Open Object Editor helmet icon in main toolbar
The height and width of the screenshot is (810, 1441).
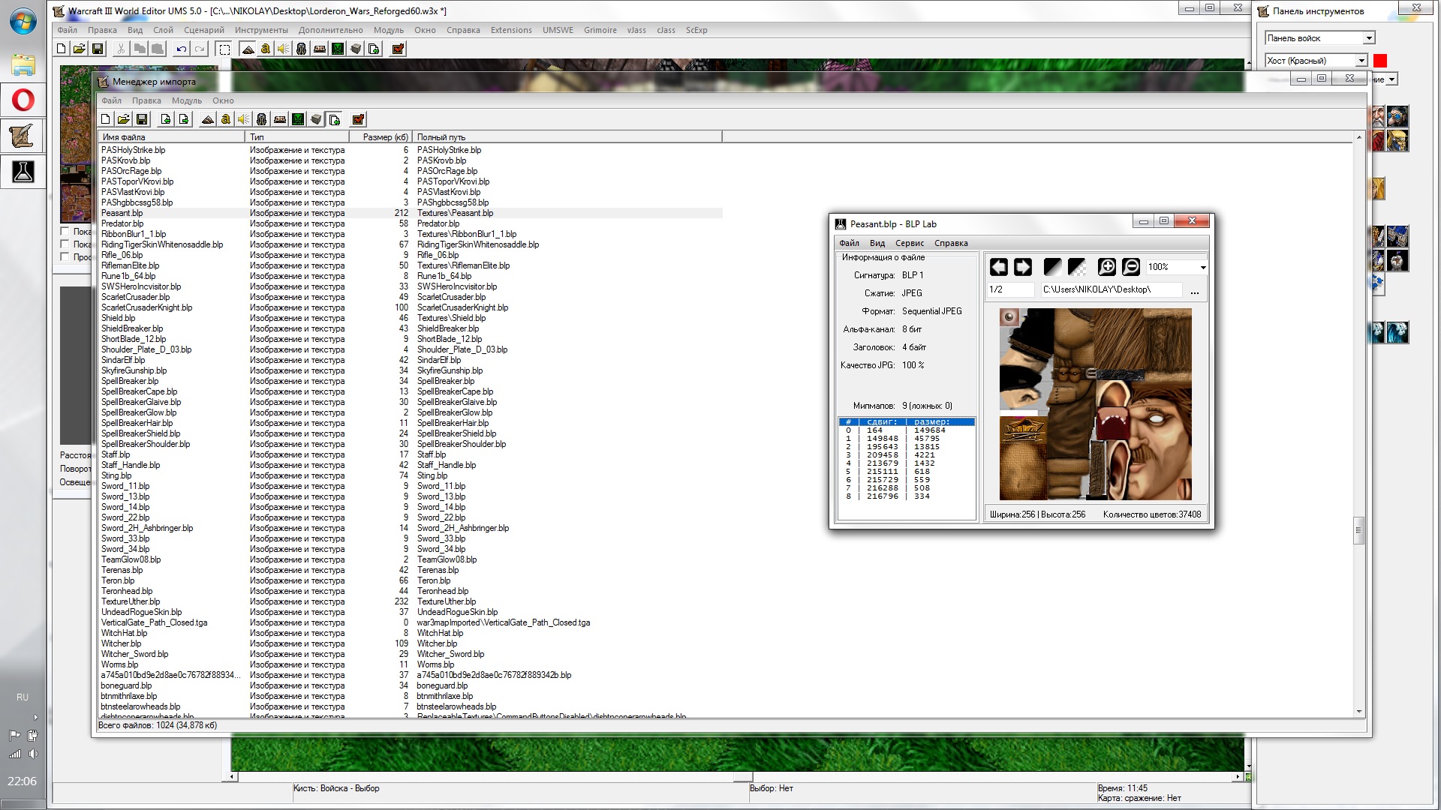pyautogui.click(x=301, y=49)
